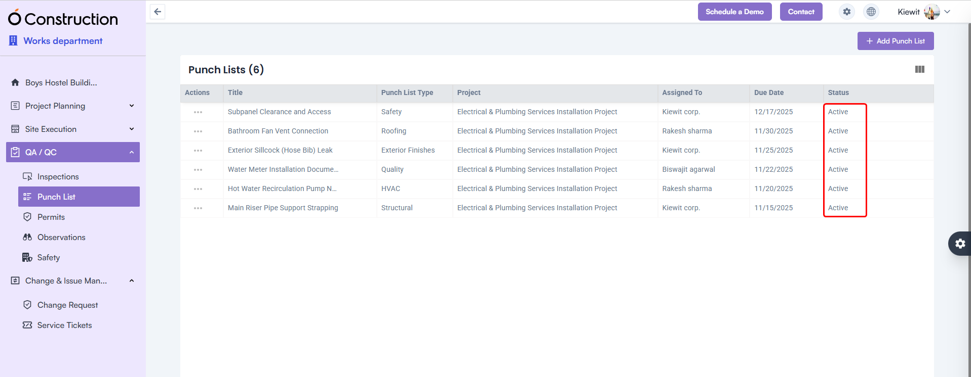Screen dimensions: 971x377
Task: Click the Observations binoculars icon
Action: tap(27, 237)
